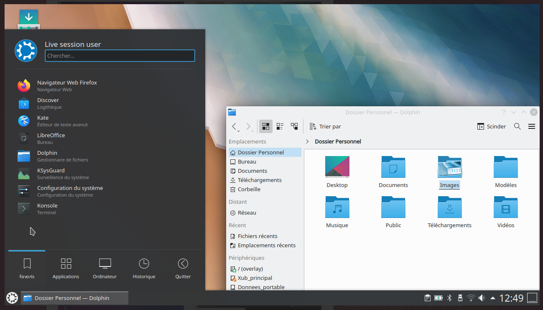Screen dimensions: 543x310
Task: Open Emplacements récents in sidebar
Action: [x=265, y=245]
